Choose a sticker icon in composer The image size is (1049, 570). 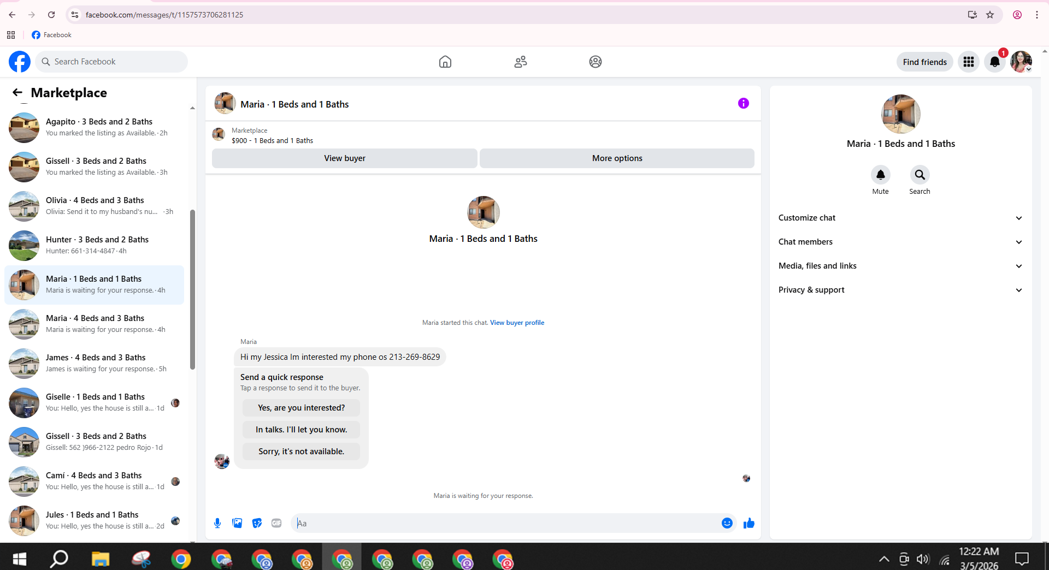(x=257, y=523)
